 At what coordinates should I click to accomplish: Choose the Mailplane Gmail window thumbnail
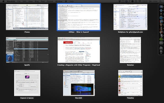coord(130,17)
